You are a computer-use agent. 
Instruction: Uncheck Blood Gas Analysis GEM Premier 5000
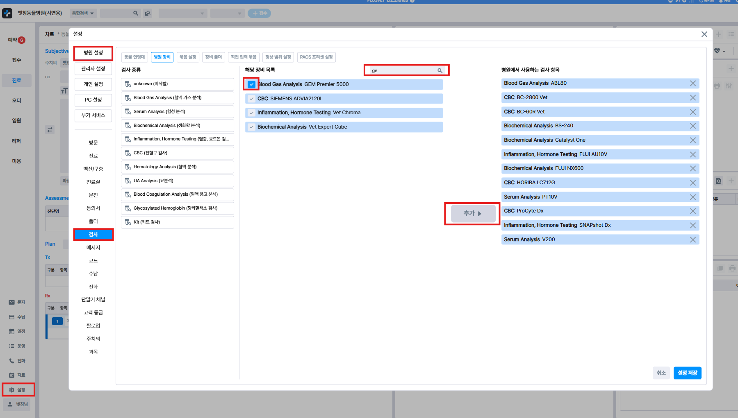[x=251, y=84]
